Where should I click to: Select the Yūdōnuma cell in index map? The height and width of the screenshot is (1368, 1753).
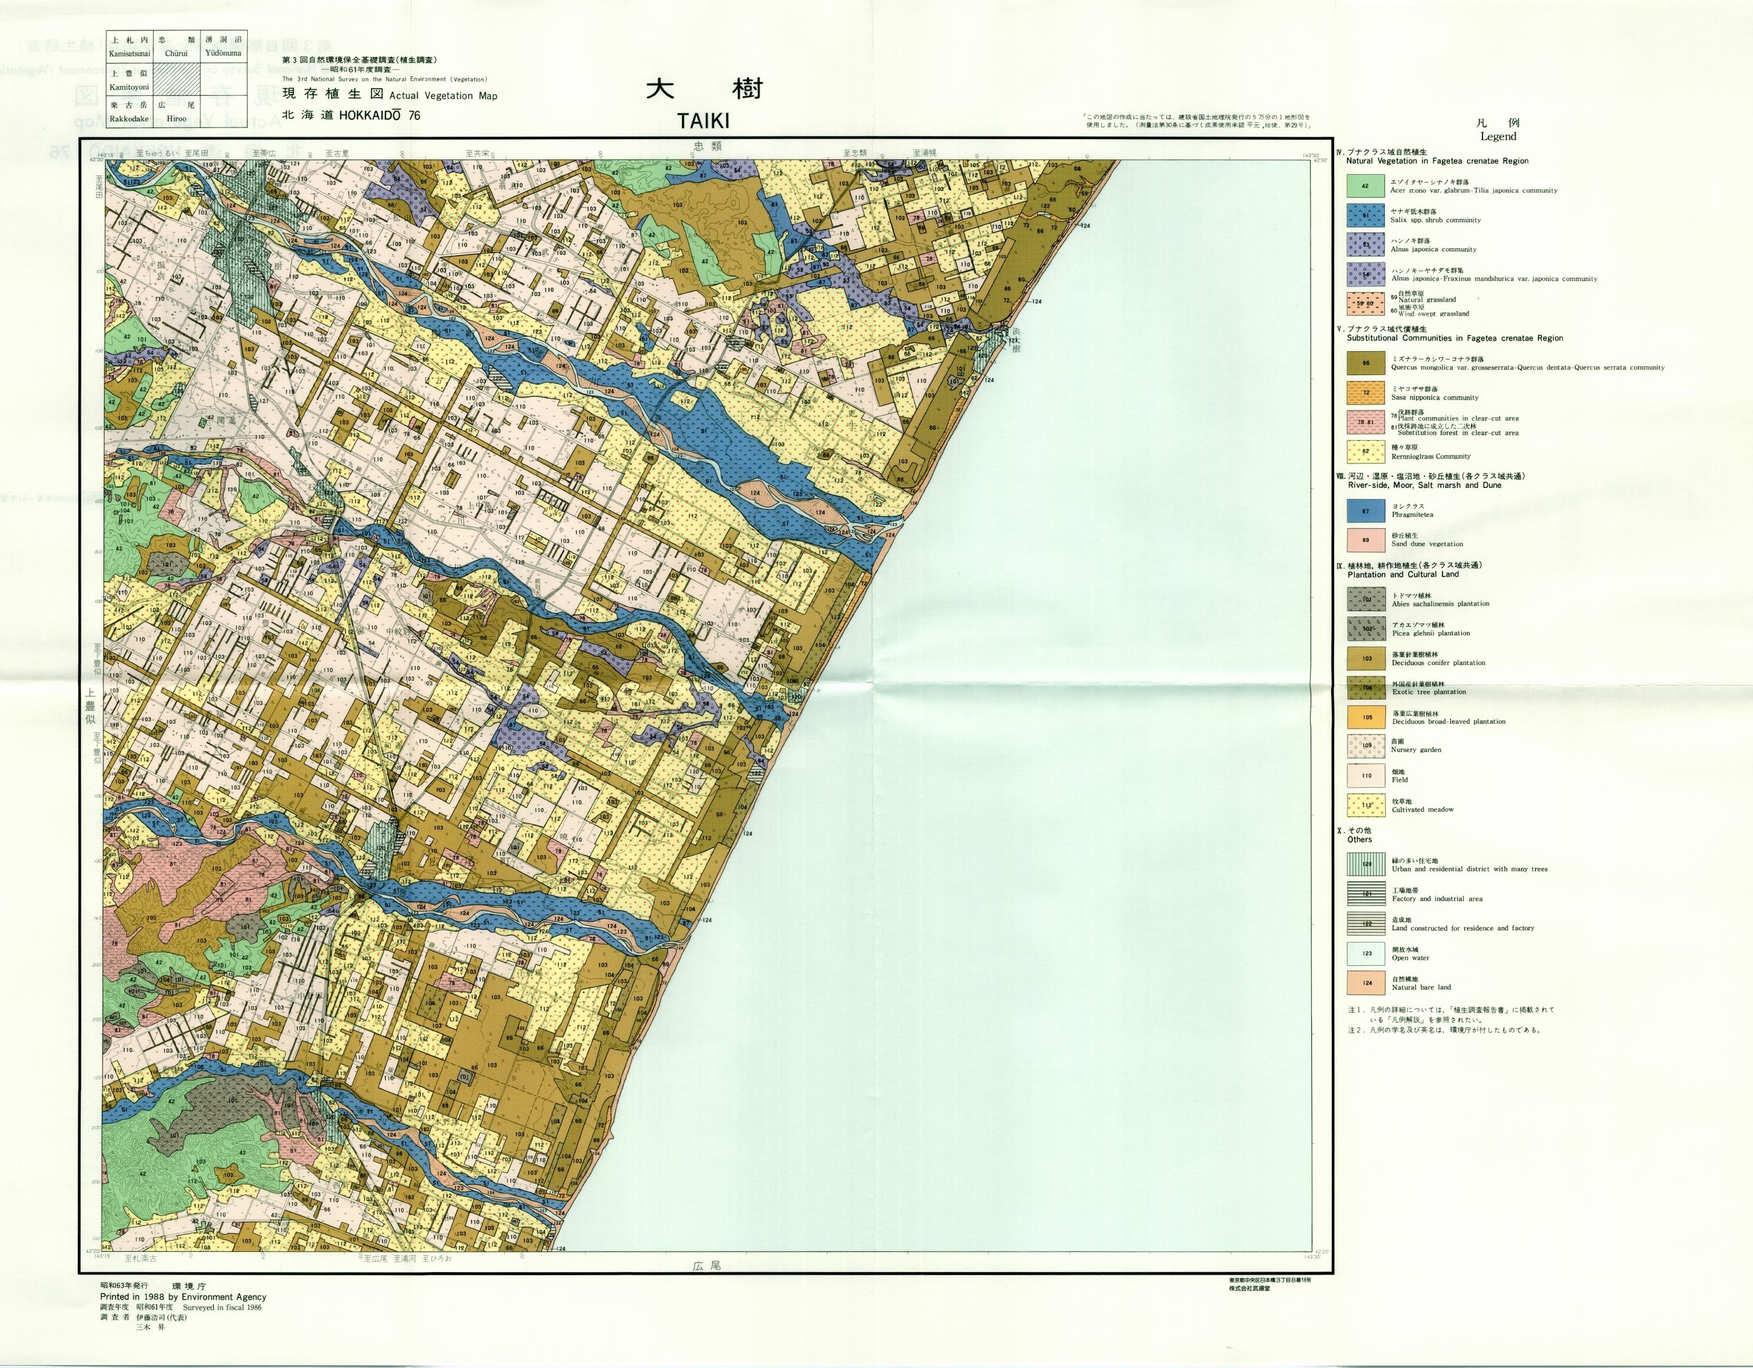223,47
